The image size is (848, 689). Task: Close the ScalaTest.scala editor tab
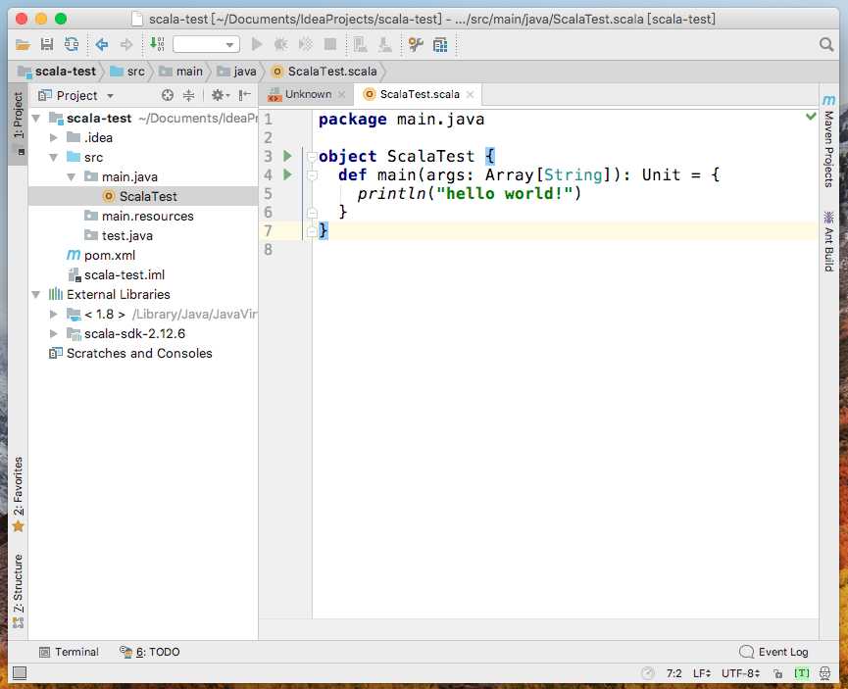click(470, 95)
